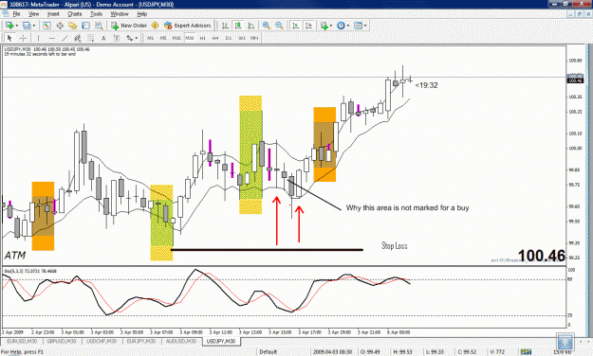
Task: Expand the Templates dropdown arrow
Action: click(x=365, y=26)
